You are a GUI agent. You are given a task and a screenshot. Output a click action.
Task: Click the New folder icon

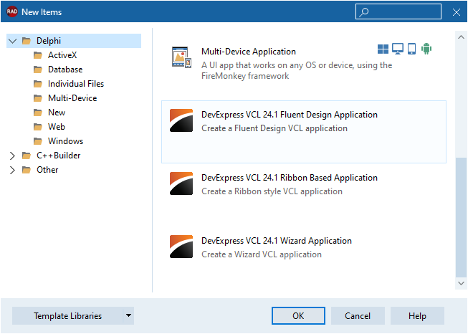click(x=38, y=113)
